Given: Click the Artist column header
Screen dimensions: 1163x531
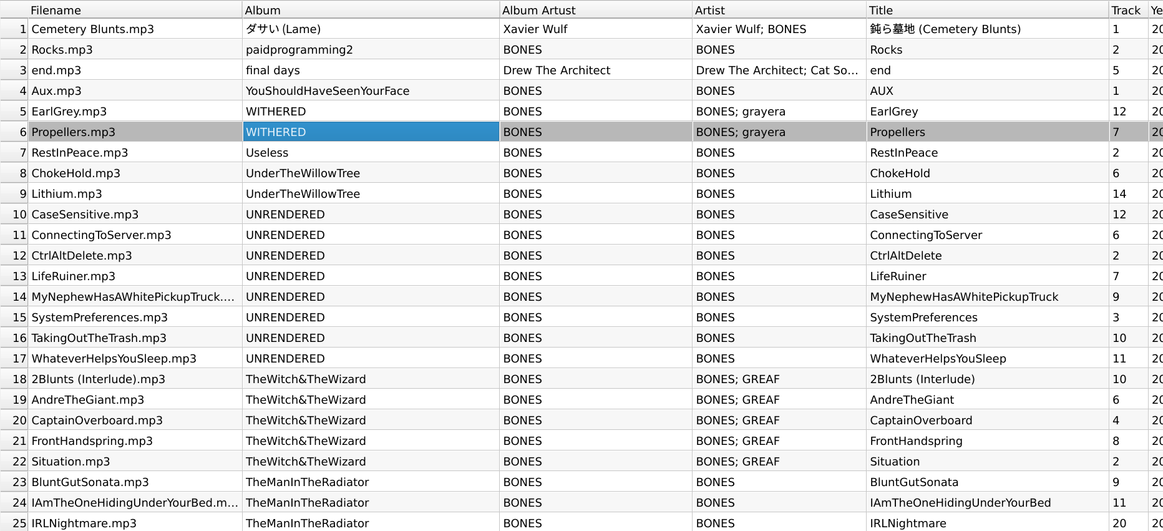Looking at the screenshot, I should point(779,10).
